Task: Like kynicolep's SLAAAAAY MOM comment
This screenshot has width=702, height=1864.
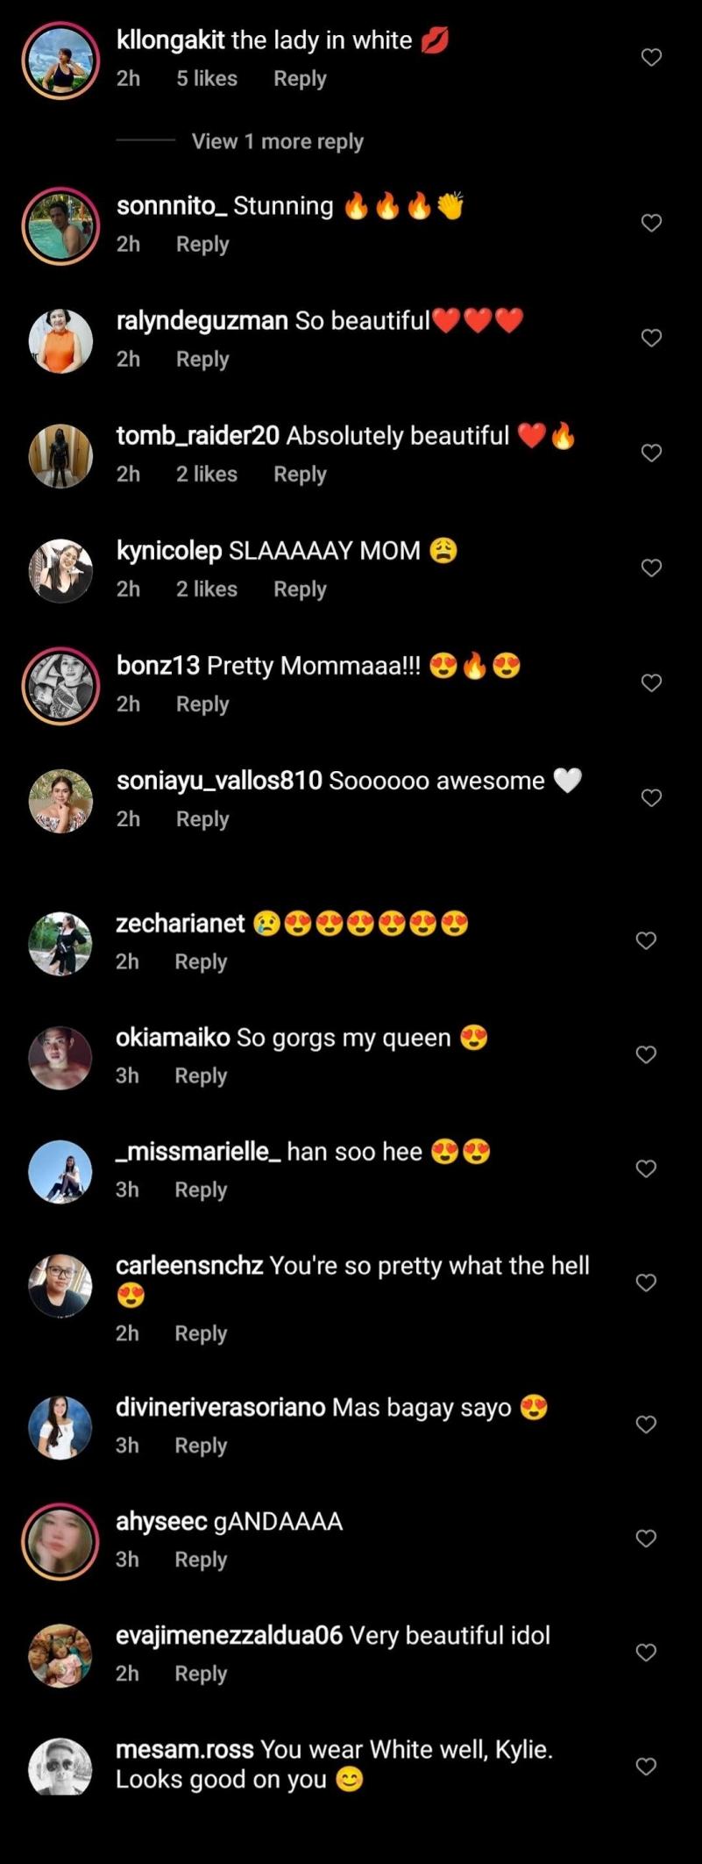Action: (651, 568)
